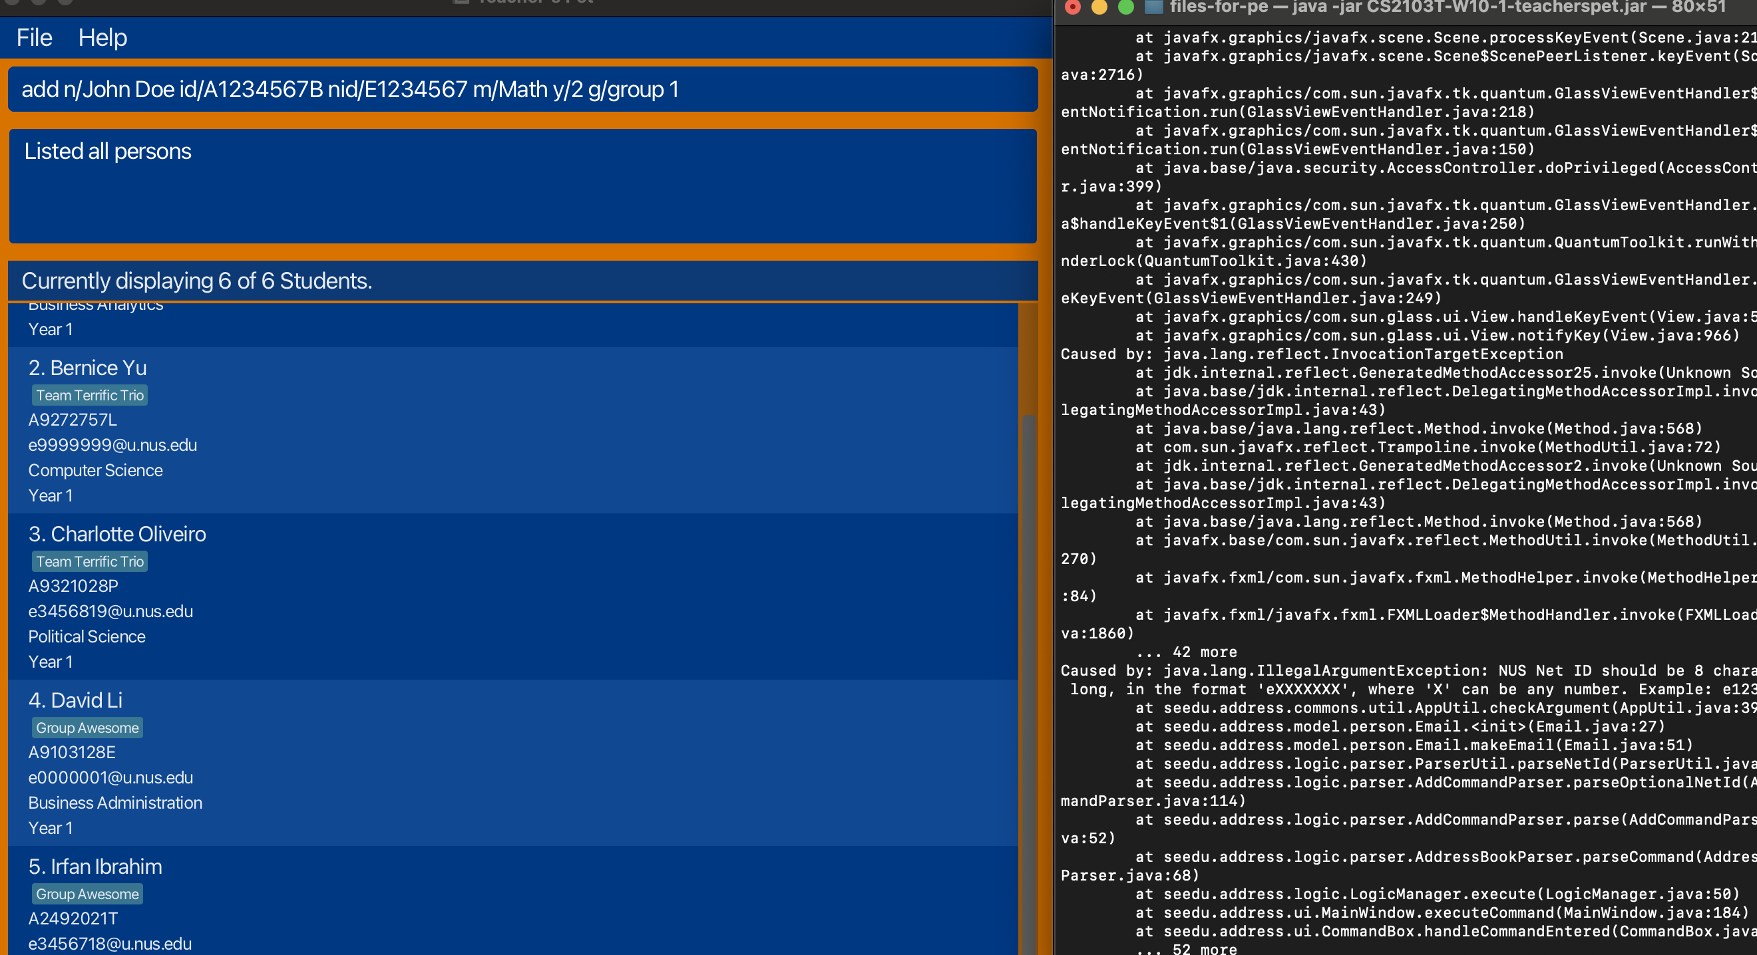This screenshot has width=1757, height=955.
Task: Open the File menu
Action: (34, 37)
